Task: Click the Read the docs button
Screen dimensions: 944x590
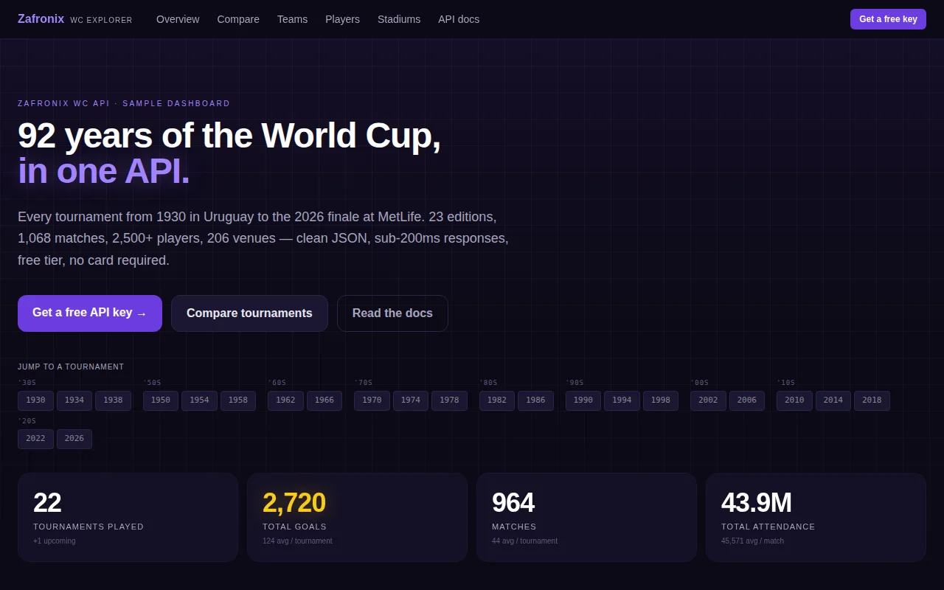Action: (392, 313)
